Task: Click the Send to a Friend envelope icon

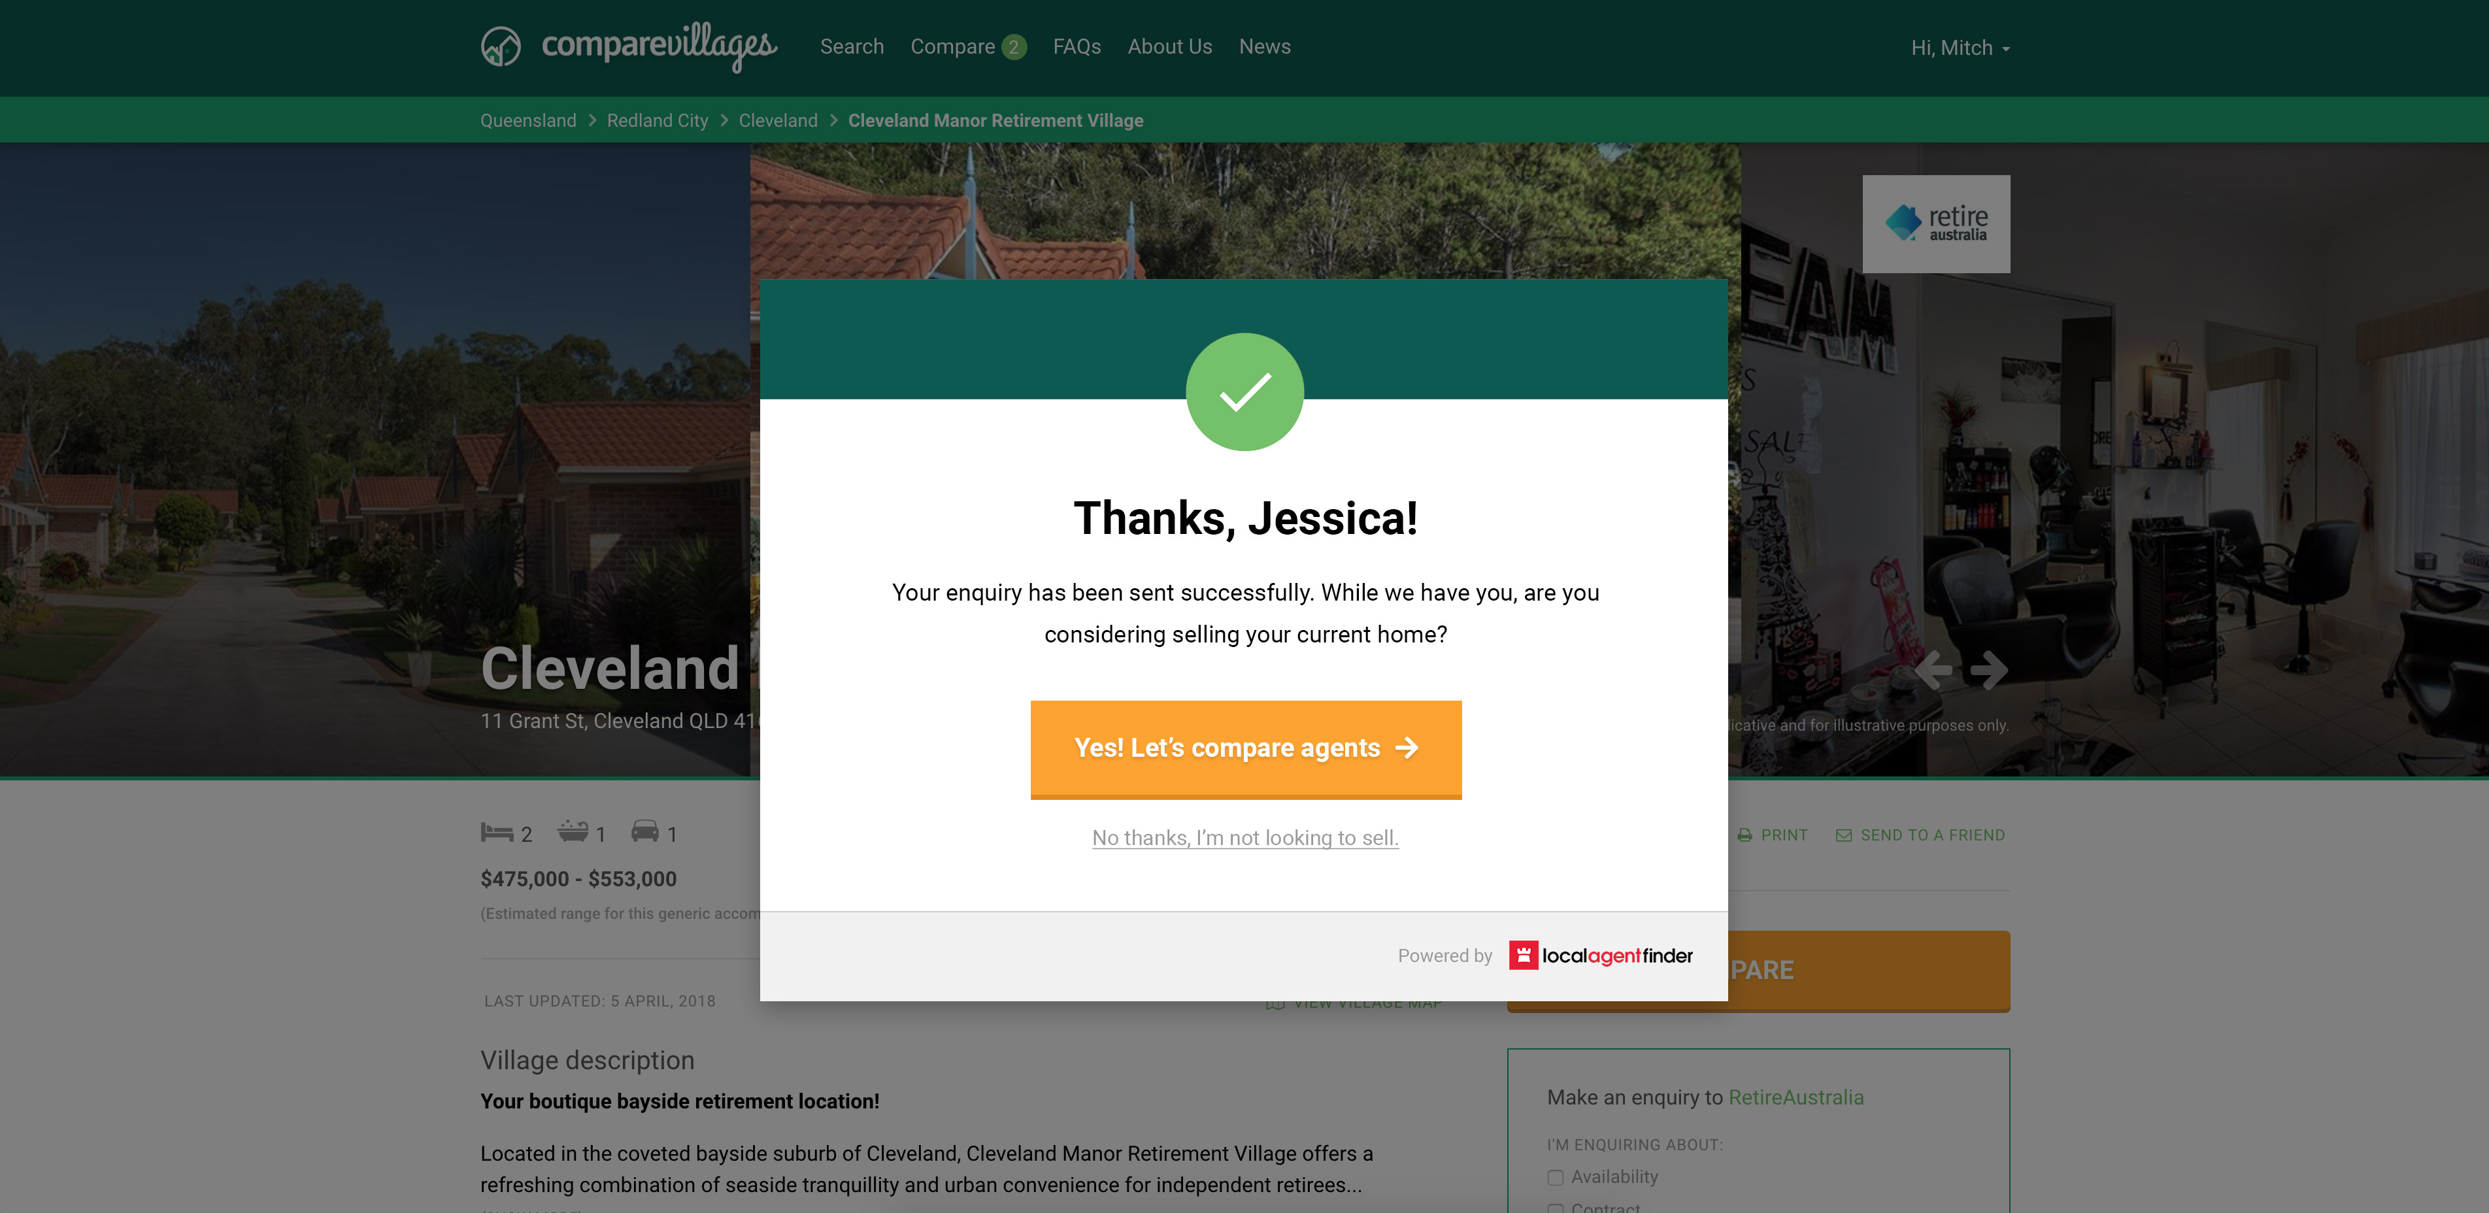Action: (x=1845, y=835)
